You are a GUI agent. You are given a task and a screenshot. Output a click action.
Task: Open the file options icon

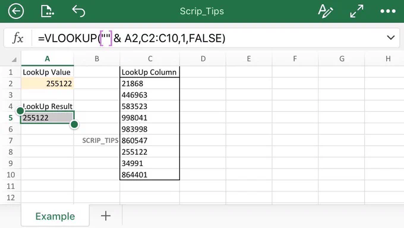pos(47,11)
